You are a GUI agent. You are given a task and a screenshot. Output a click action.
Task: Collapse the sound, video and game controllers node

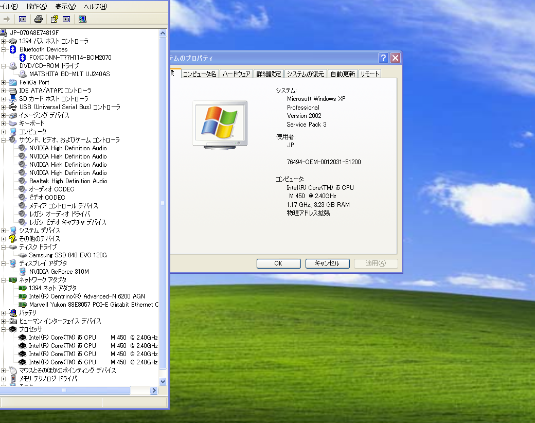pyautogui.click(x=4, y=140)
